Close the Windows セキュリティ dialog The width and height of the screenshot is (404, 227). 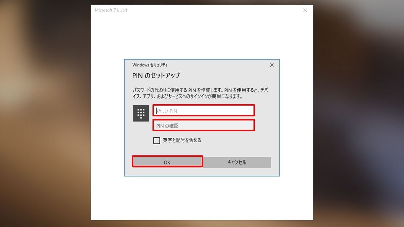coord(272,65)
